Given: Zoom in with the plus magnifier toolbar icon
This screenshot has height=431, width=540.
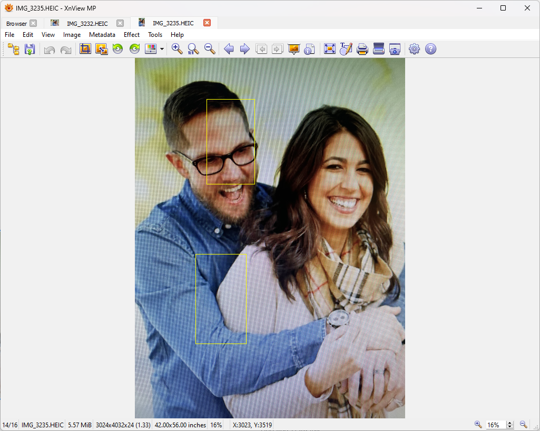Looking at the screenshot, I should (177, 49).
